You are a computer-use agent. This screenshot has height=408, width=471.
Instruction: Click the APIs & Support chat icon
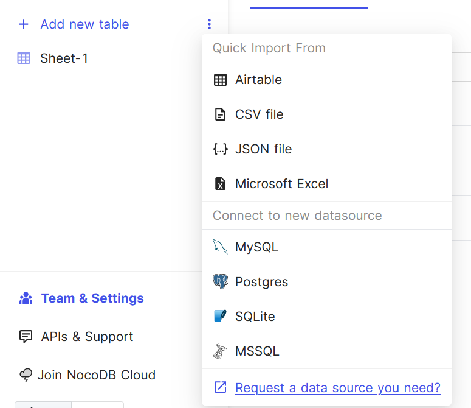click(x=26, y=336)
